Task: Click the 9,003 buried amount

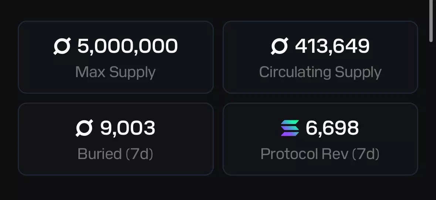Action: (128, 128)
